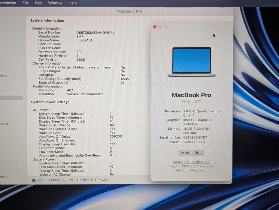Click the Battery Information heading
Screen dimensions: 279x210
click(47, 20)
